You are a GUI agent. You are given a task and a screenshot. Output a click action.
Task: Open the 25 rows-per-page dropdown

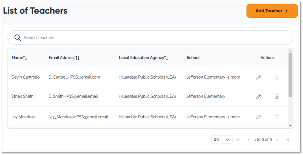pos(222,139)
